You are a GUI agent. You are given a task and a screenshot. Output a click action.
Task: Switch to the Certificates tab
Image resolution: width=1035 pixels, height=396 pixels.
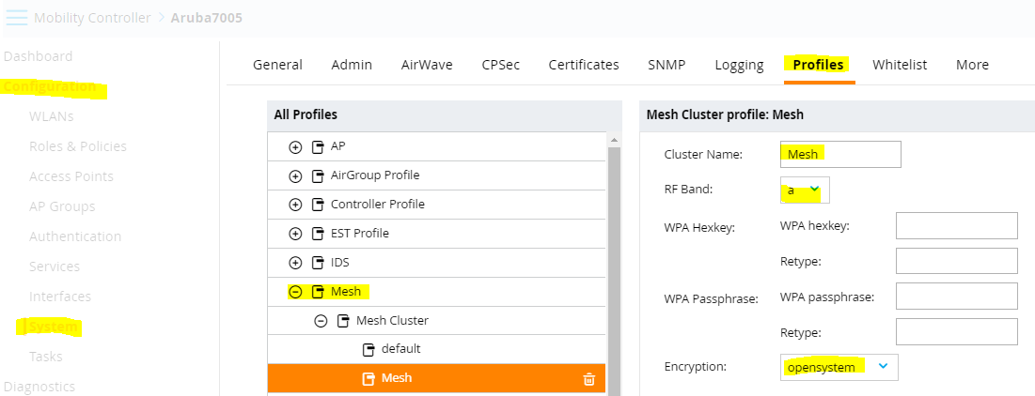coord(584,65)
